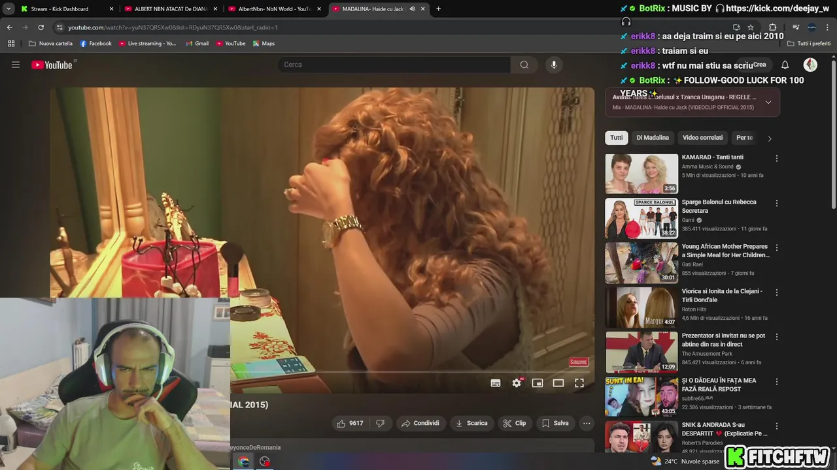
Task: Switch to AlbertNbn- NbN World tab
Action: click(x=275, y=9)
